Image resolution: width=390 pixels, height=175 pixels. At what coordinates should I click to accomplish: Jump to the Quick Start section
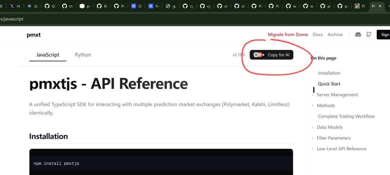click(329, 84)
